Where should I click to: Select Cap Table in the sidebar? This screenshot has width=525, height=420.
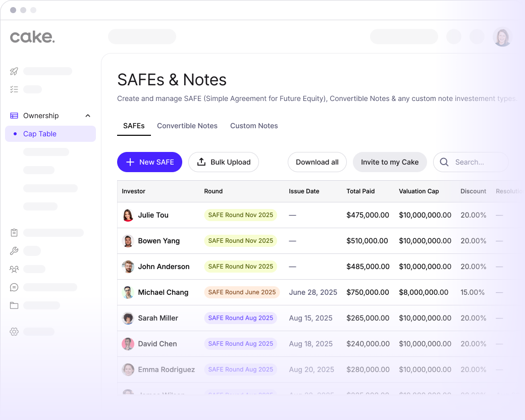40,134
